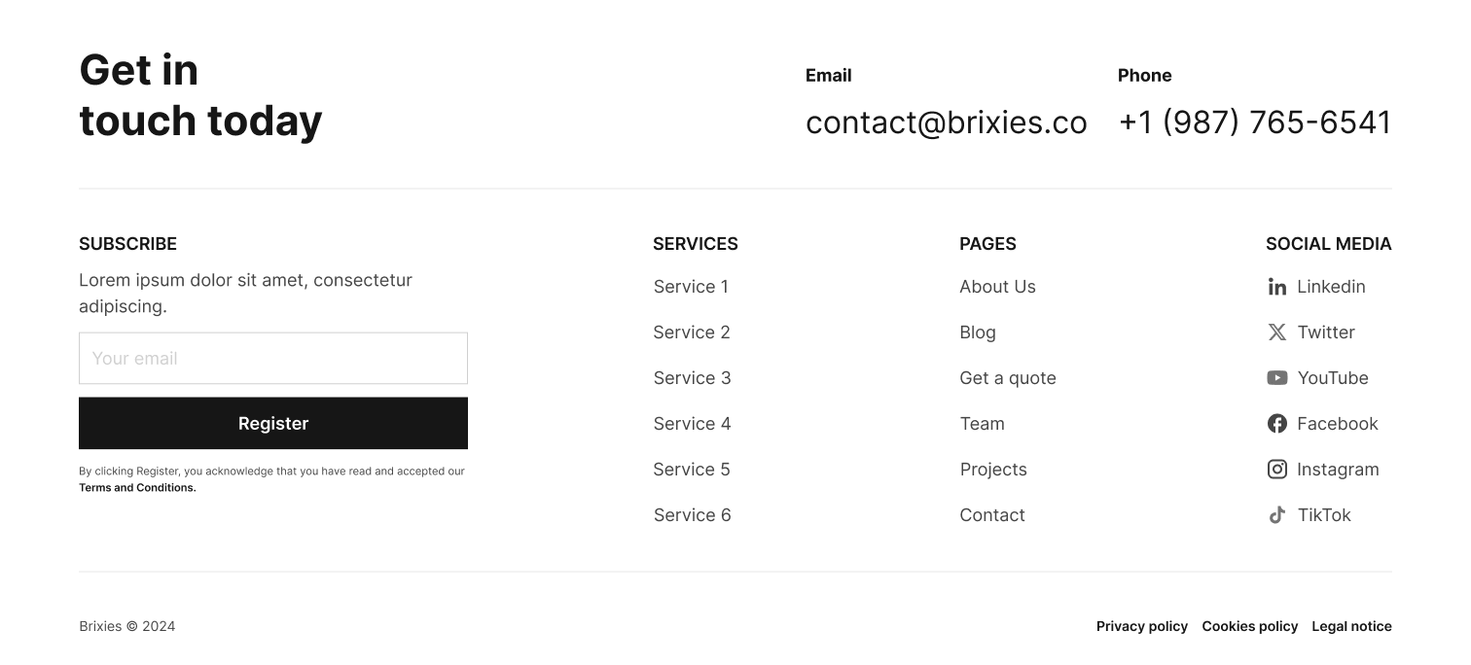Image resolution: width=1471 pixels, height=665 pixels.
Task: Focus the Your email input field
Action: click(273, 359)
